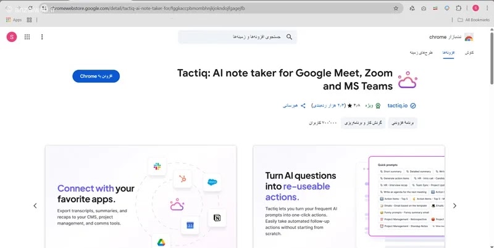Show the next screenshot in carousel

coord(454,205)
